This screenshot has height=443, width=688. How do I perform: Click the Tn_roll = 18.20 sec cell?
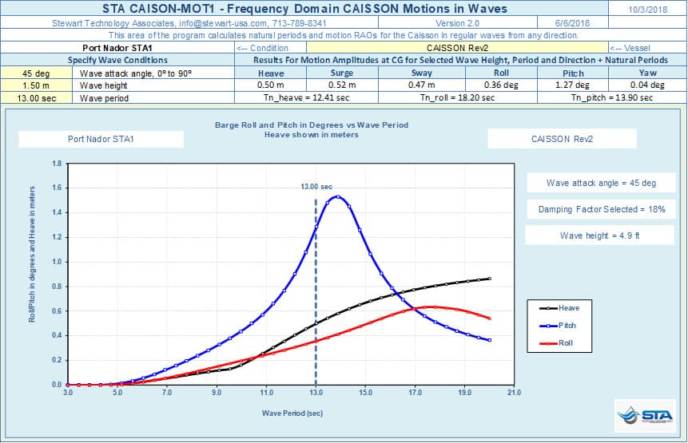tap(457, 97)
